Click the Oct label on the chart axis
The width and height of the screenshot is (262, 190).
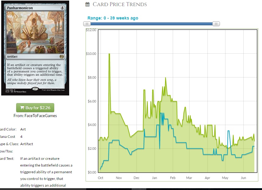click(x=101, y=178)
